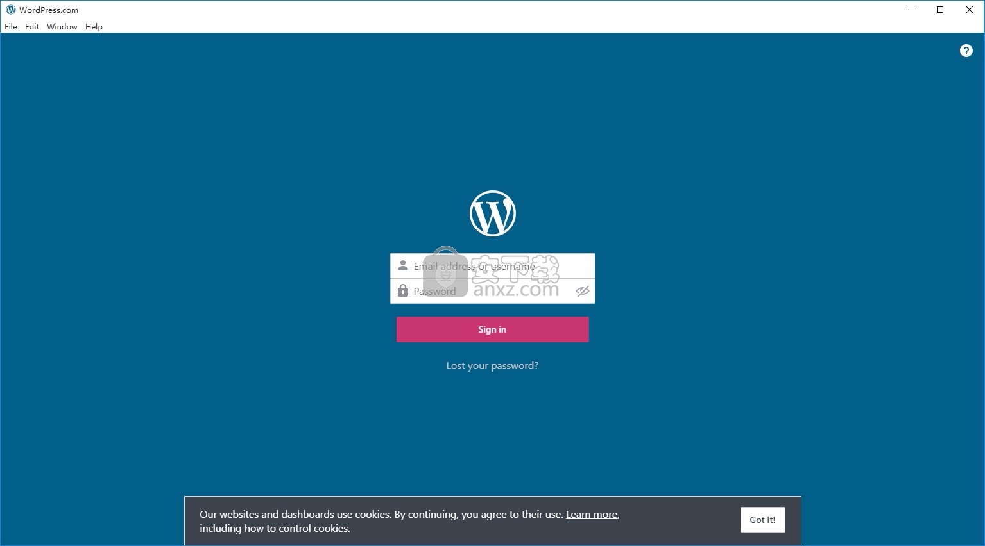
Task: Open the help question mark icon
Action: tap(966, 51)
